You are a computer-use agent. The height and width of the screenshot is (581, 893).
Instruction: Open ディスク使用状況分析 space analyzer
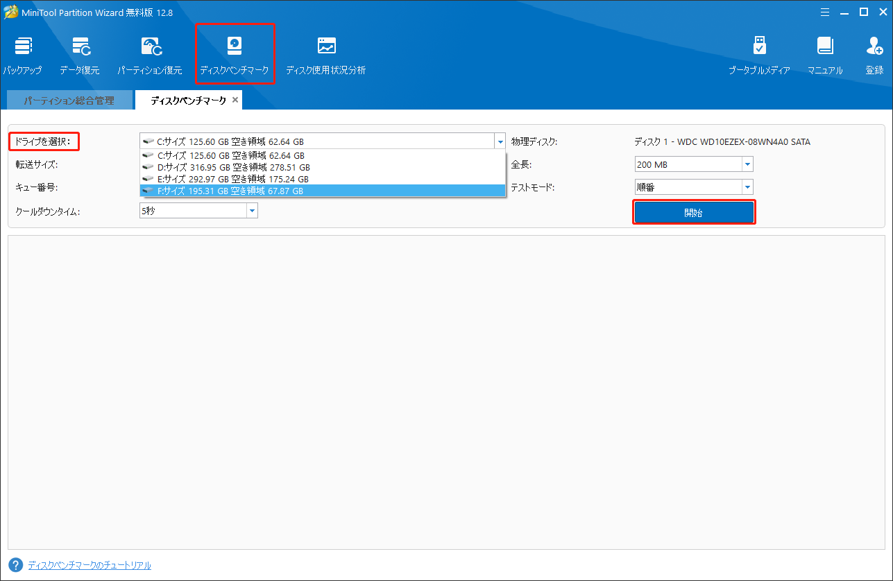(326, 55)
